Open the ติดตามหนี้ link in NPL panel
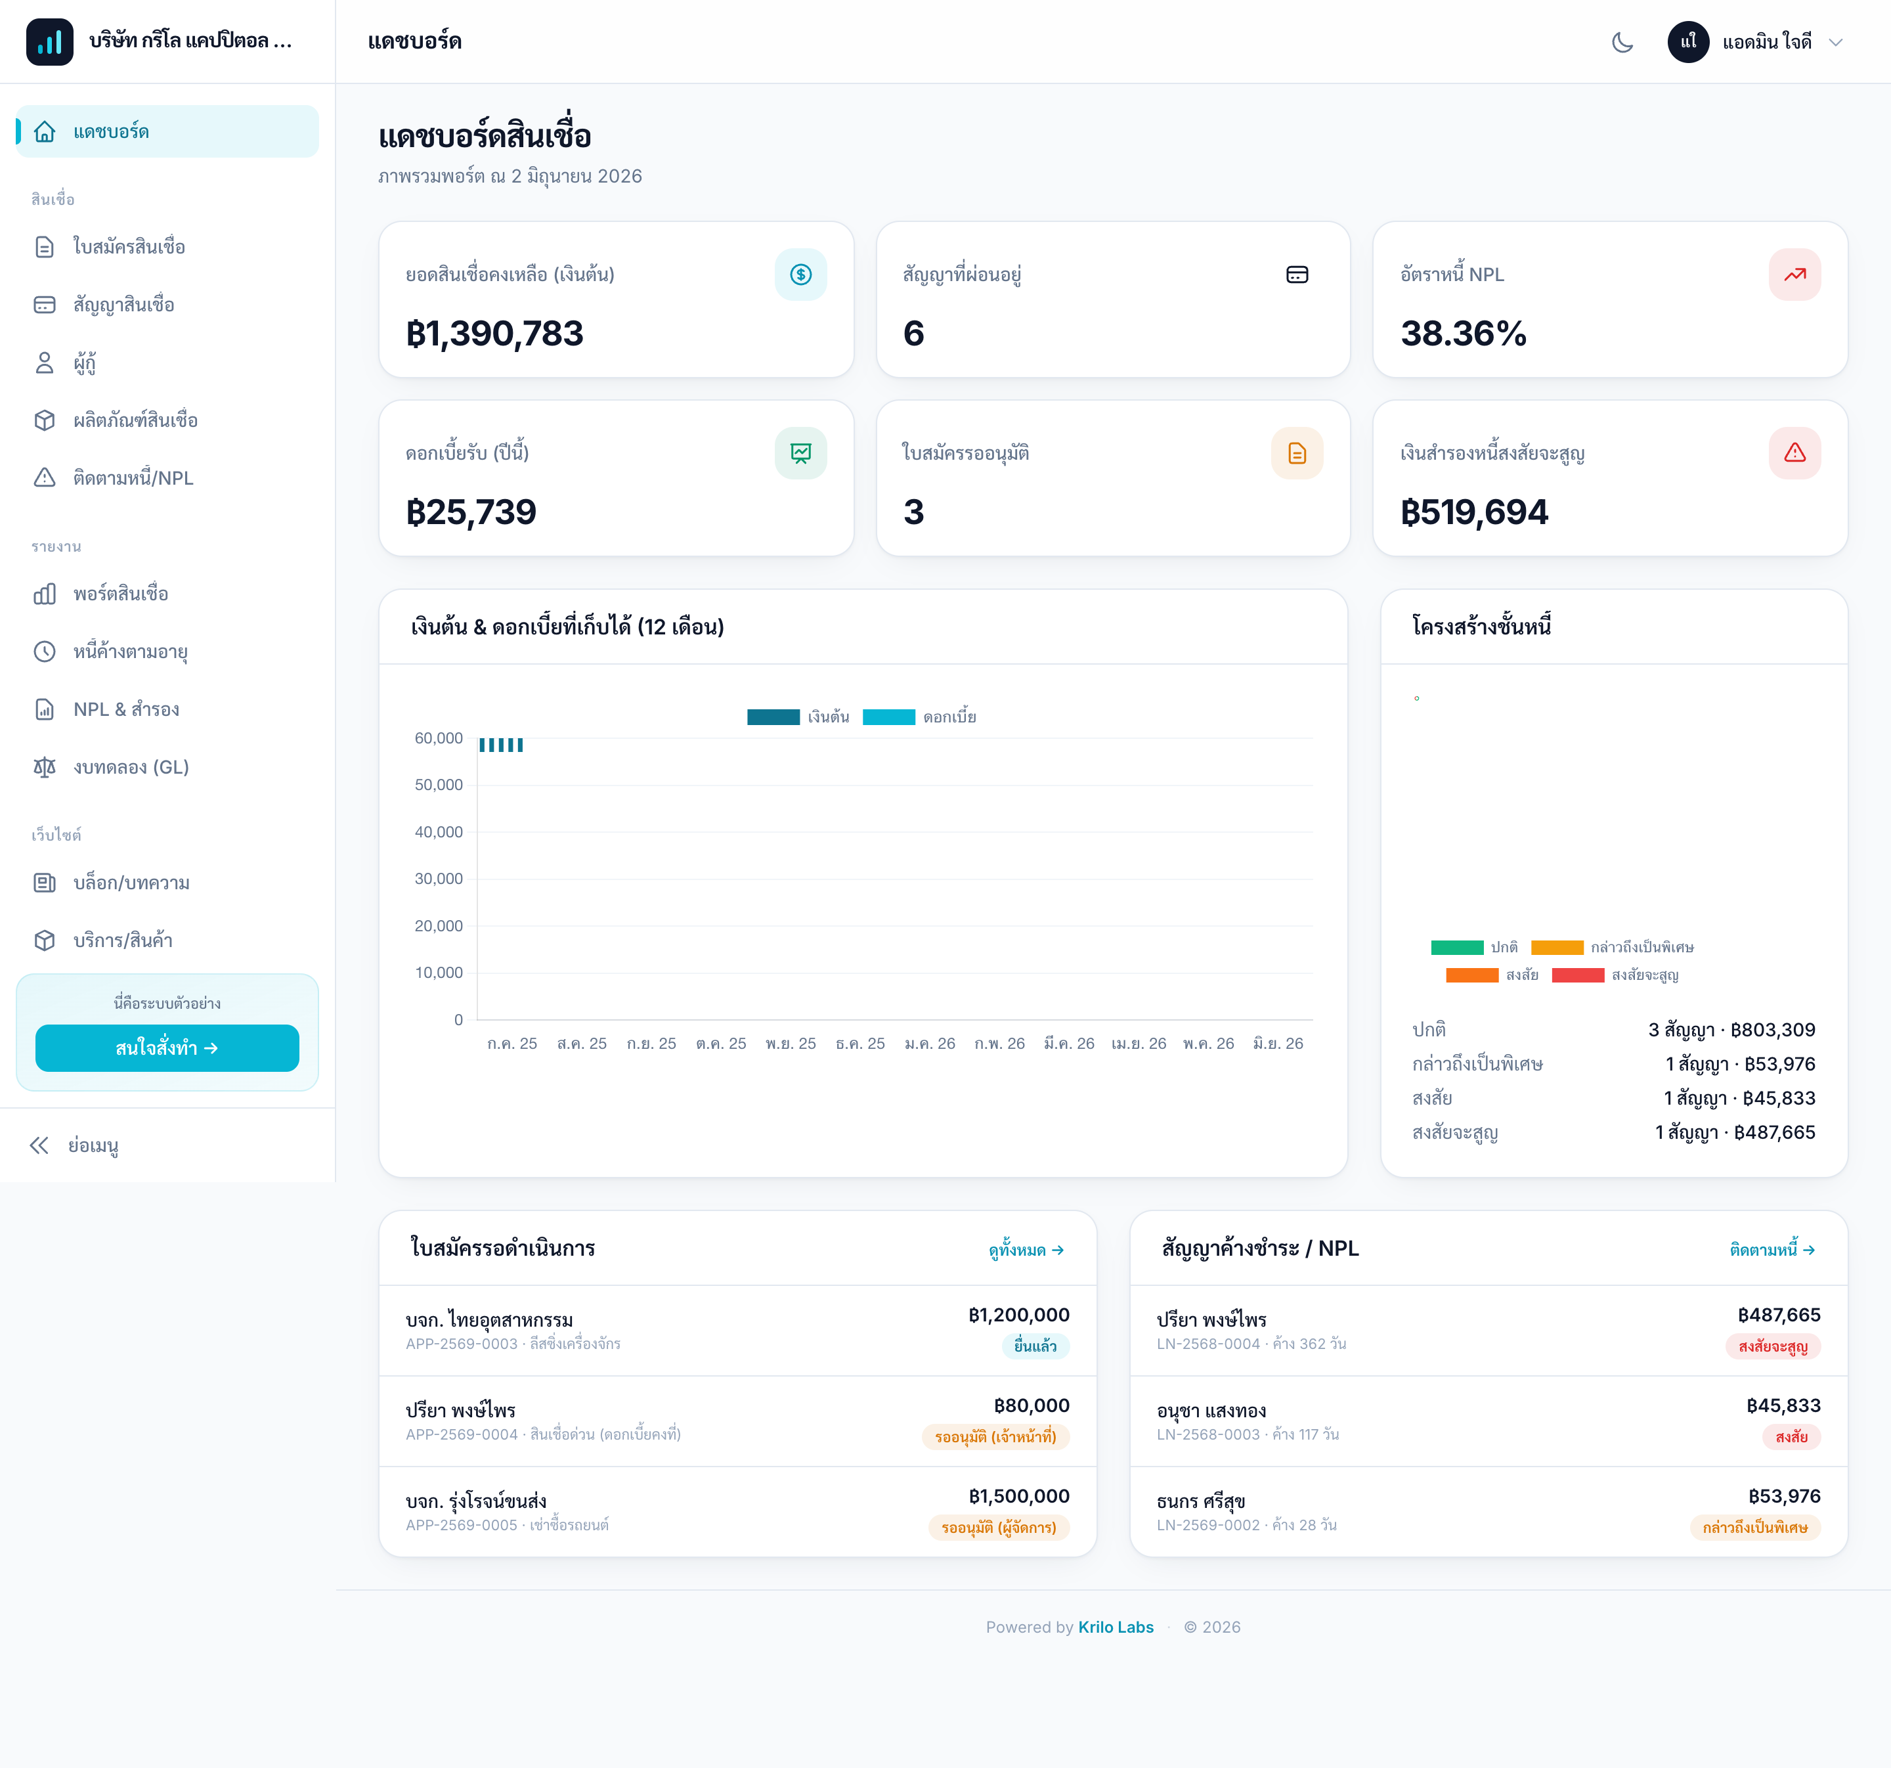 (1772, 1249)
